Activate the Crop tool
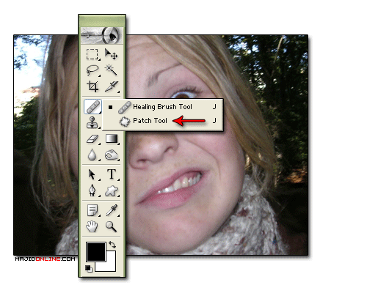Viewport: 367px width, 293px height. (x=92, y=86)
